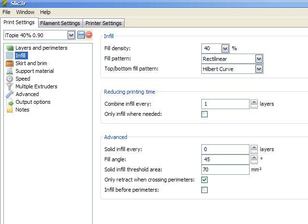The width and height of the screenshot is (308, 224).
Task: Uncheck Only retract when crossing perimeters
Action: 205,180
